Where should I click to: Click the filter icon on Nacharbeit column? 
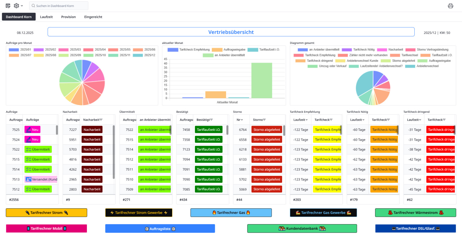[x=101, y=120]
